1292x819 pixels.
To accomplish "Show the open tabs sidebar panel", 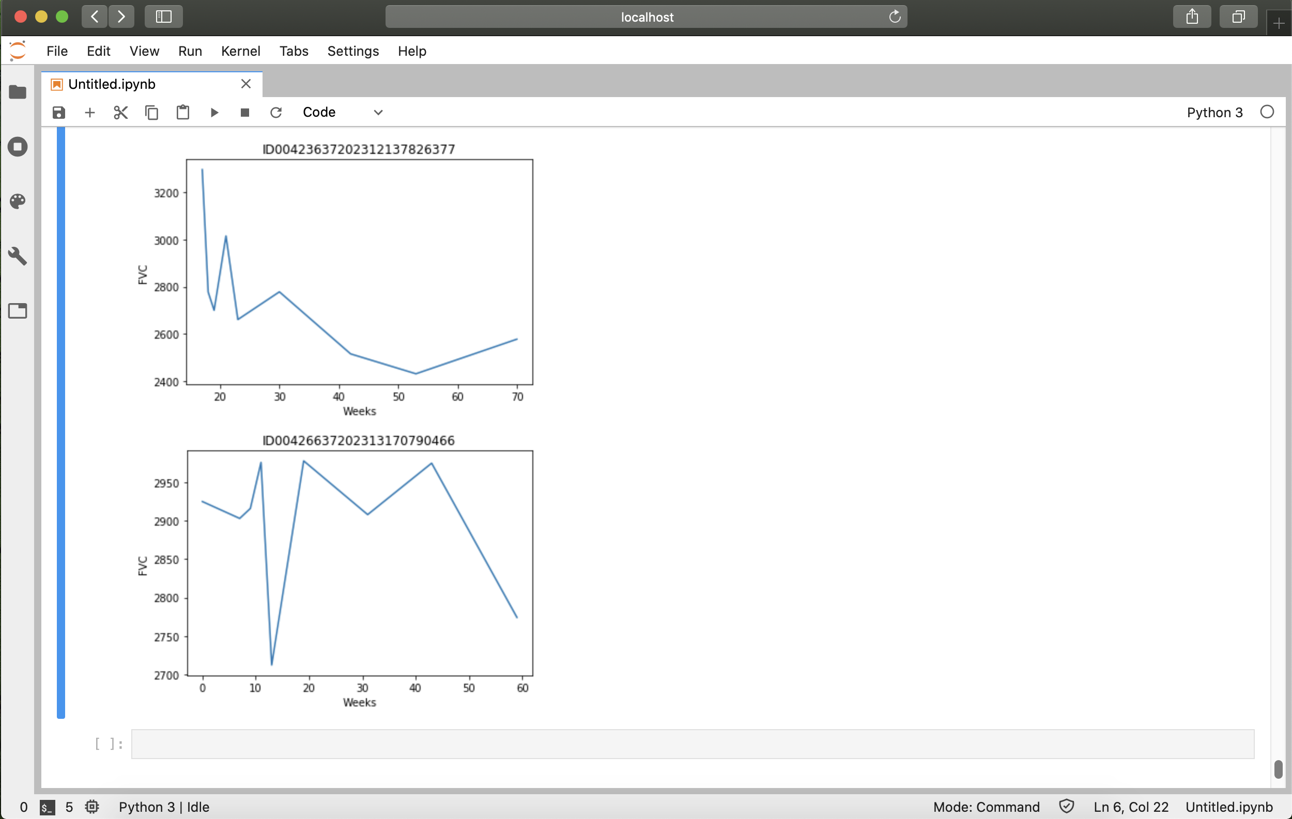I will 18,311.
